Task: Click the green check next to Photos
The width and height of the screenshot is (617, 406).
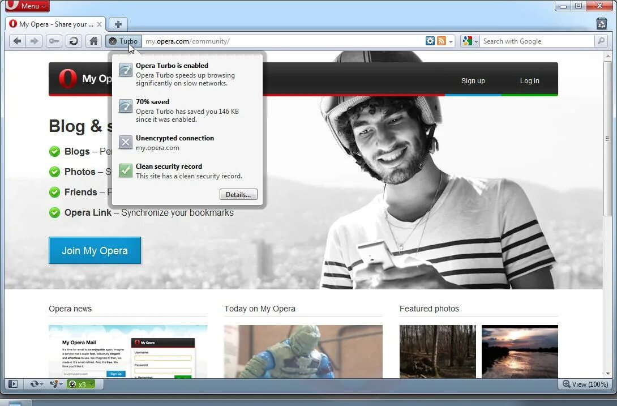Action: (x=54, y=172)
